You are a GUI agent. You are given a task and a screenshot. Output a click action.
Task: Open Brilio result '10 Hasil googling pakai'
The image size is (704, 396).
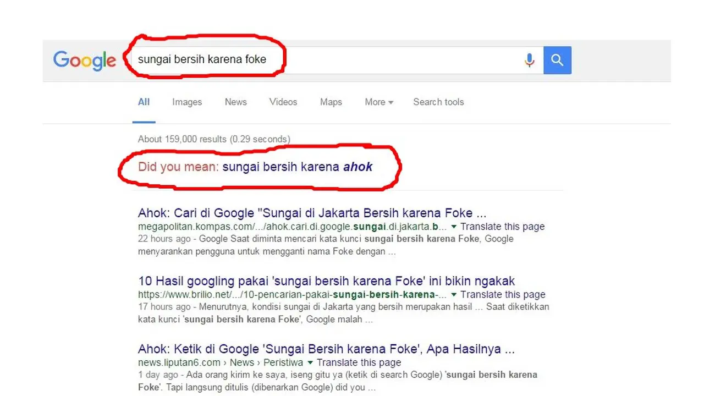tap(327, 281)
